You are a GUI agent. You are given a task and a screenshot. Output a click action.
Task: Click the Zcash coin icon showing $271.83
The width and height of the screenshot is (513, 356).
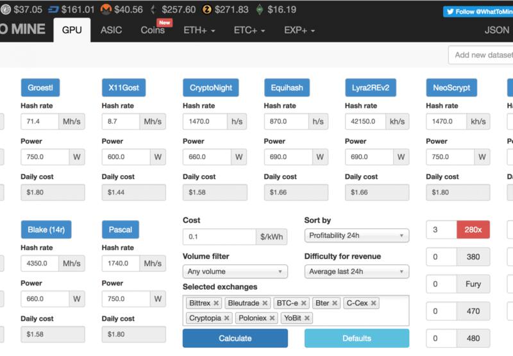206,10
